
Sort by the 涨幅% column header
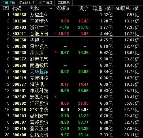(x=63, y=8)
